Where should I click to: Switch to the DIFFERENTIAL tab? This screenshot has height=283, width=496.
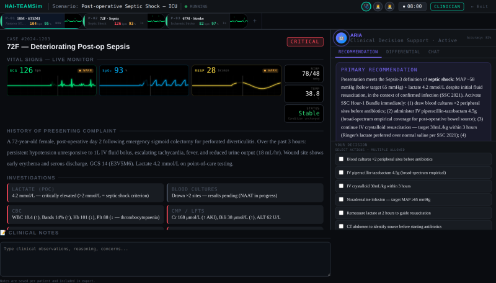tap(403, 52)
